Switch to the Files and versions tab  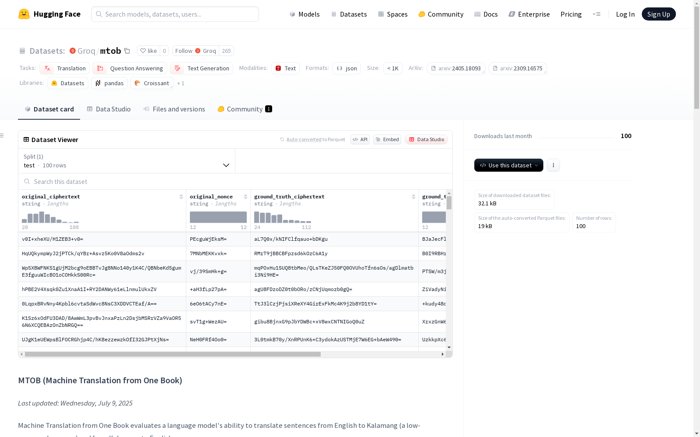click(x=174, y=109)
